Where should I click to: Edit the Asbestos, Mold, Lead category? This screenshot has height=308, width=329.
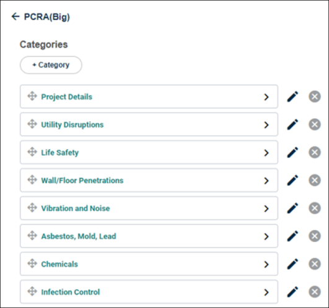292,236
